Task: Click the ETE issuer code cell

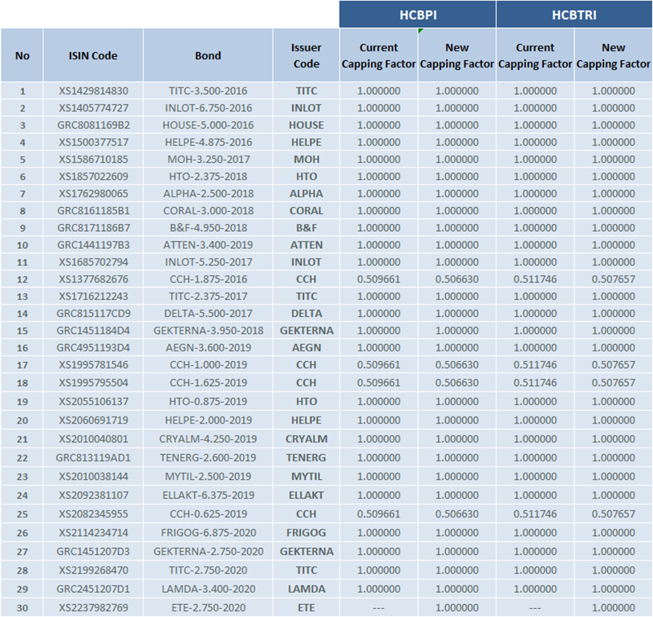Action: coord(306,607)
